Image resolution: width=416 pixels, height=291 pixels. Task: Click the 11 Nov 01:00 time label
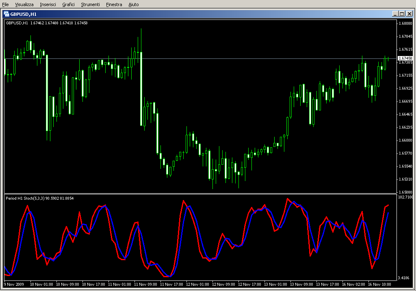(x=119, y=285)
